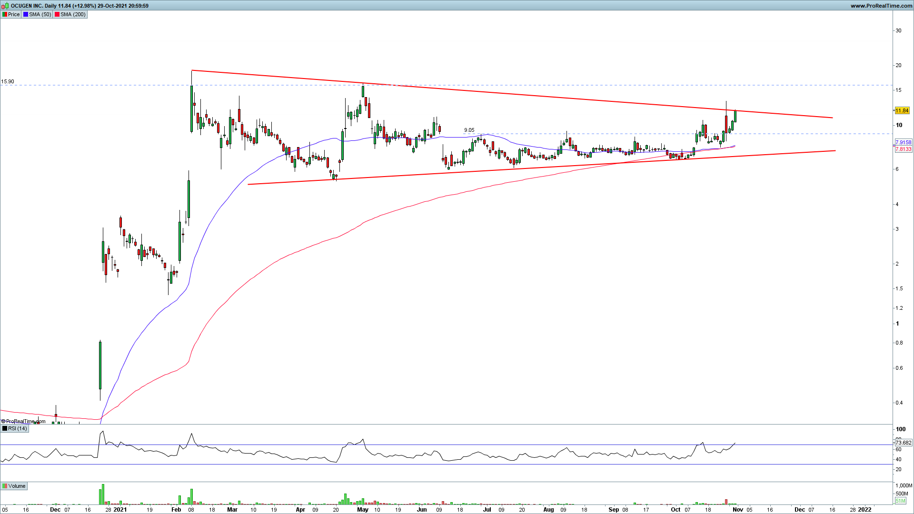Click the 11.84 current price tag
914x514 pixels.
point(902,110)
